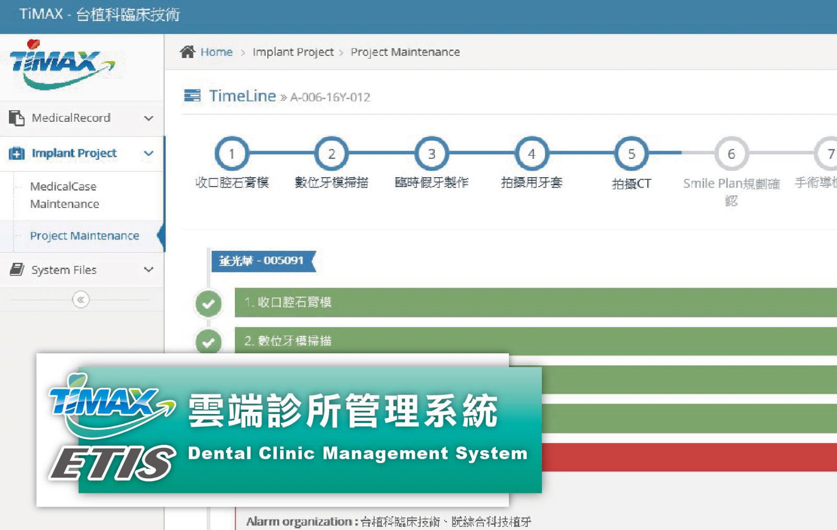Image resolution: width=837 pixels, height=530 pixels.
Task: Select timeline step 4 circle
Action: tap(531, 154)
